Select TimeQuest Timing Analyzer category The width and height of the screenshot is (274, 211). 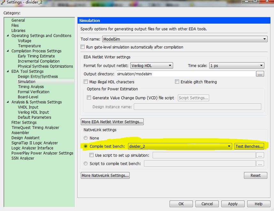click(x=35, y=127)
